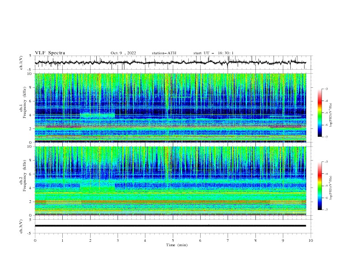The image size is (350, 270).
Task: Click the ch.1 spectrogram color scale bar
Action: 320,113
